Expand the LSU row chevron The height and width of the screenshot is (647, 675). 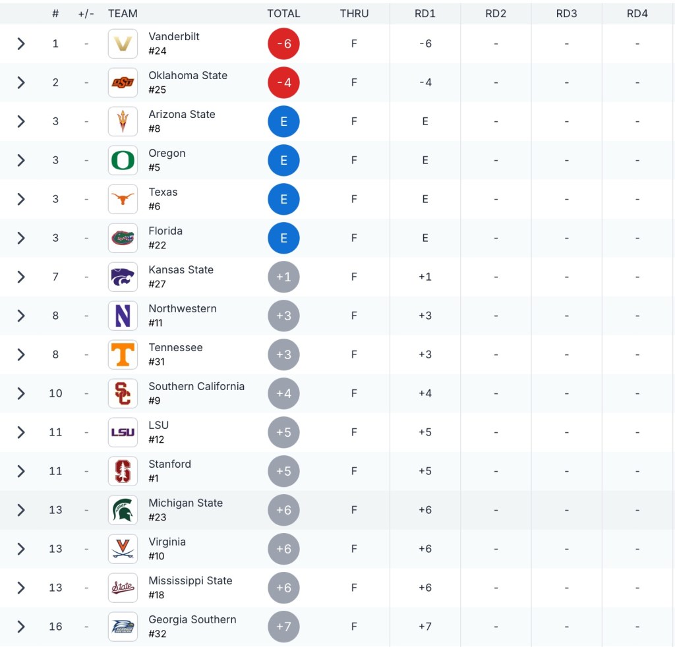point(21,432)
